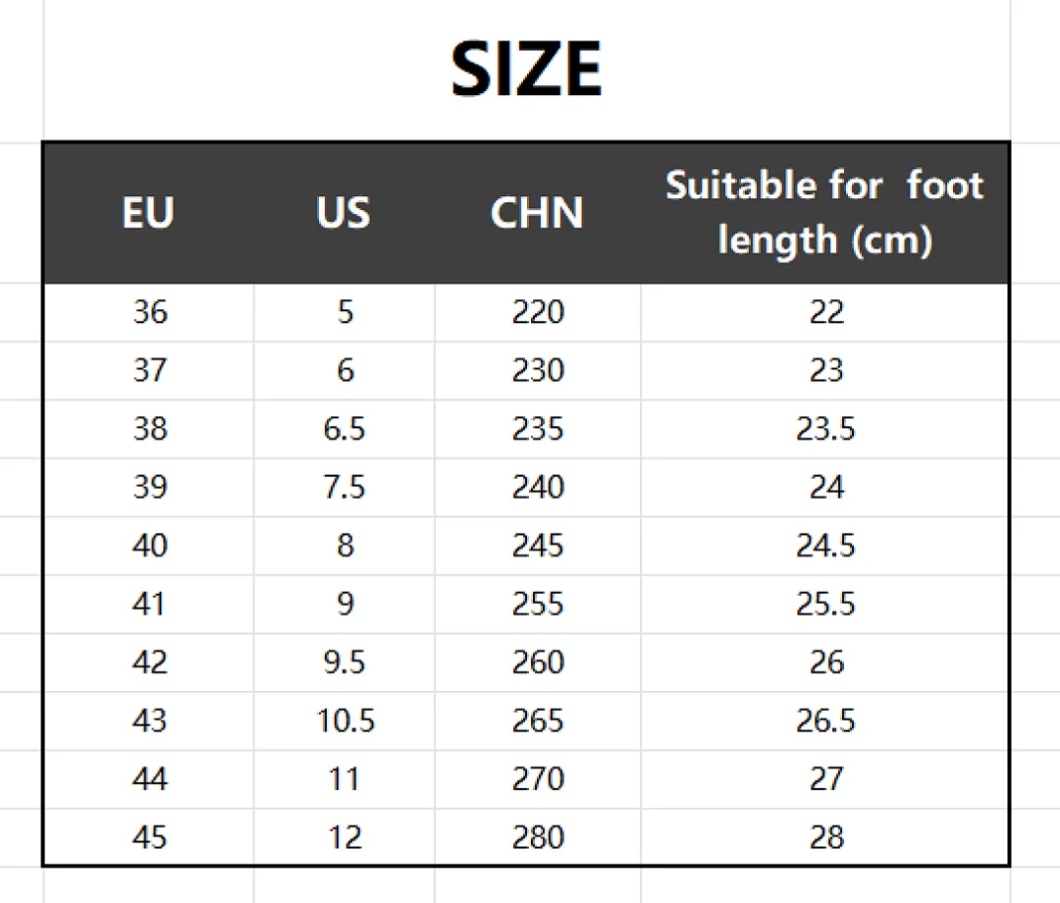This screenshot has width=1060, height=903.
Task: Select the US size 9.5 cell
Action: point(344,663)
